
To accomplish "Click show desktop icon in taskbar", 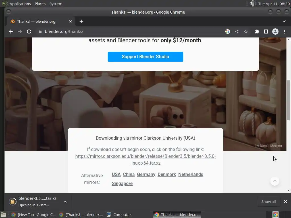I will pos(3,215).
